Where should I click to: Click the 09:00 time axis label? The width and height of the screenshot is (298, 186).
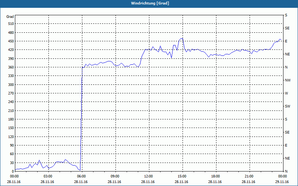[x=115, y=176]
